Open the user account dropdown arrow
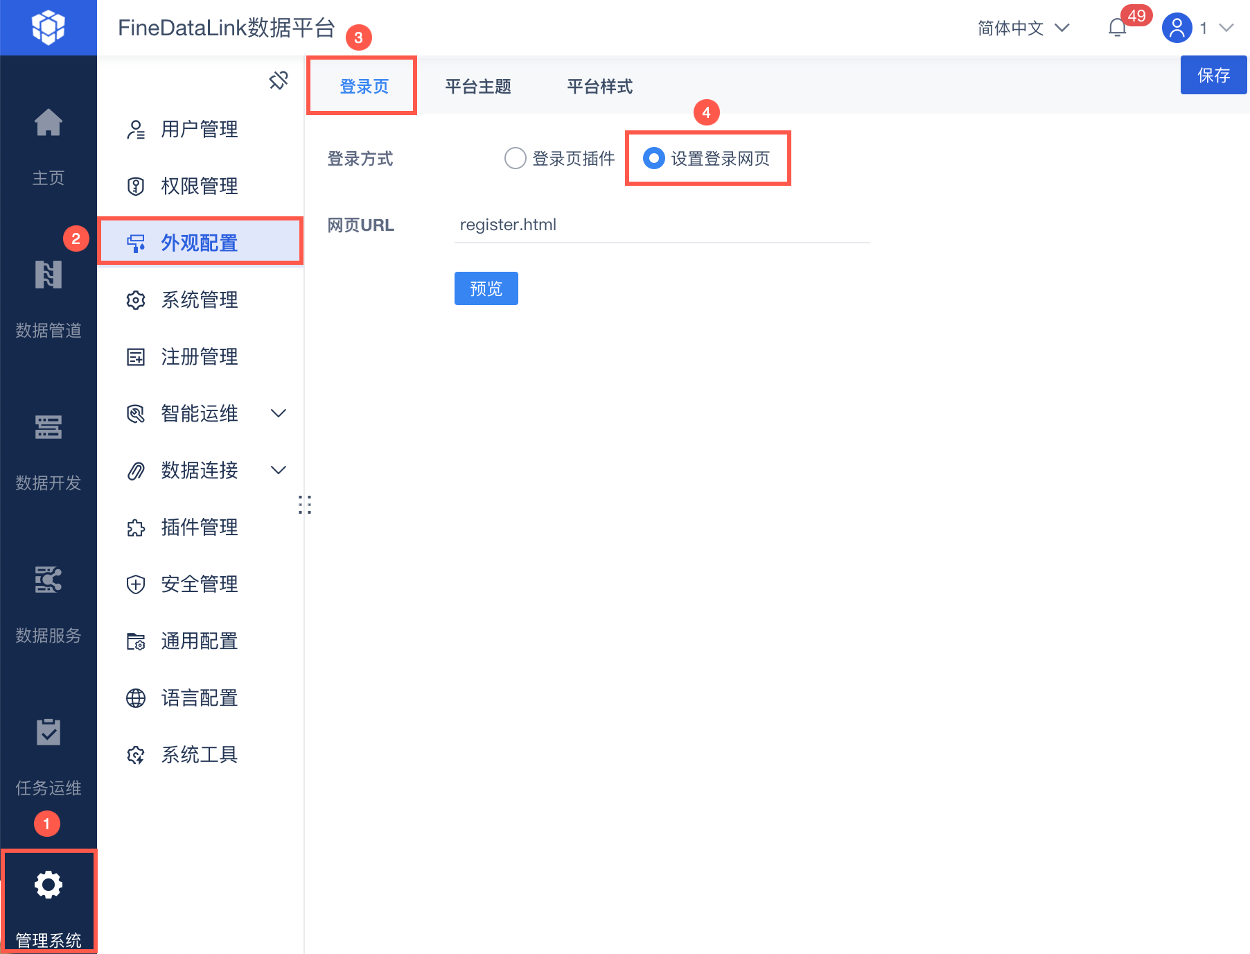 click(x=1226, y=28)
